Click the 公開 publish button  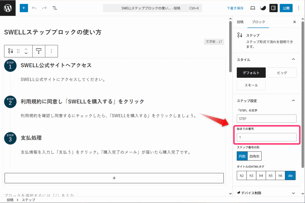click(x=286, y=8)
